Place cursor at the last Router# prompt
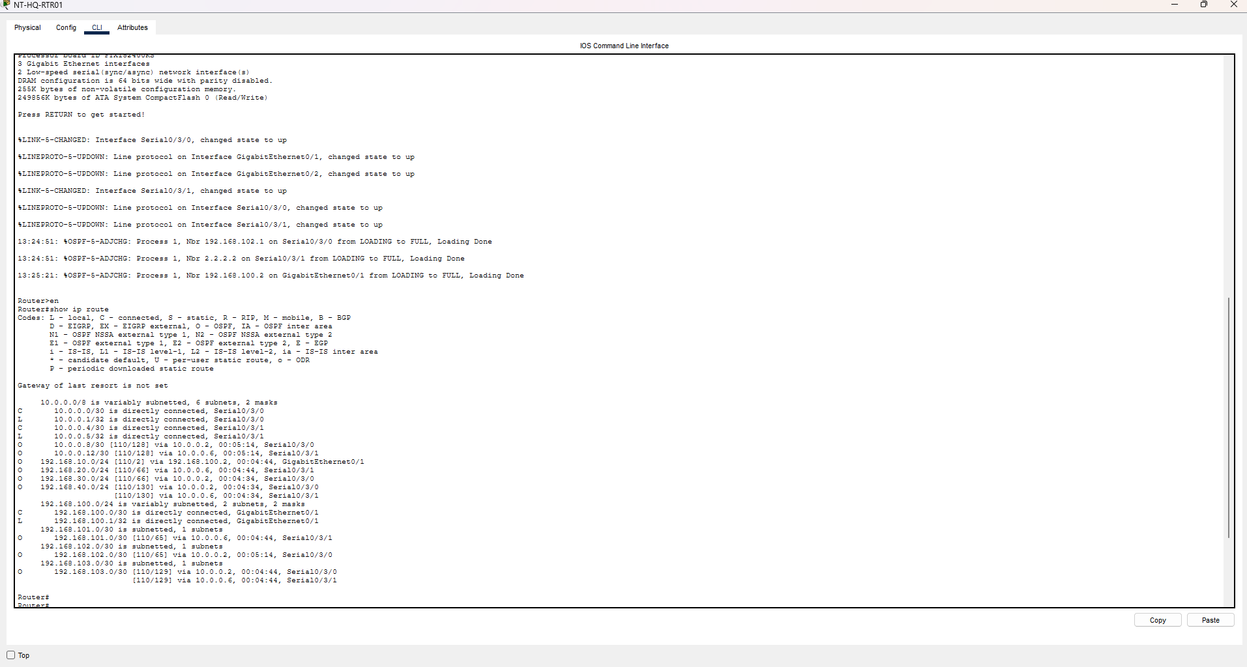This screenshot has height=667, width=1247. click(x=34, y=606)
